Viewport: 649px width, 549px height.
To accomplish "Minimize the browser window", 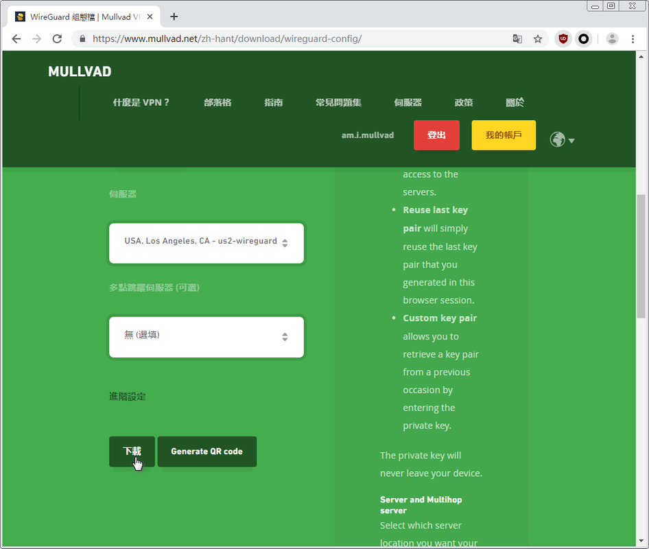I will (x=595, y=5).
